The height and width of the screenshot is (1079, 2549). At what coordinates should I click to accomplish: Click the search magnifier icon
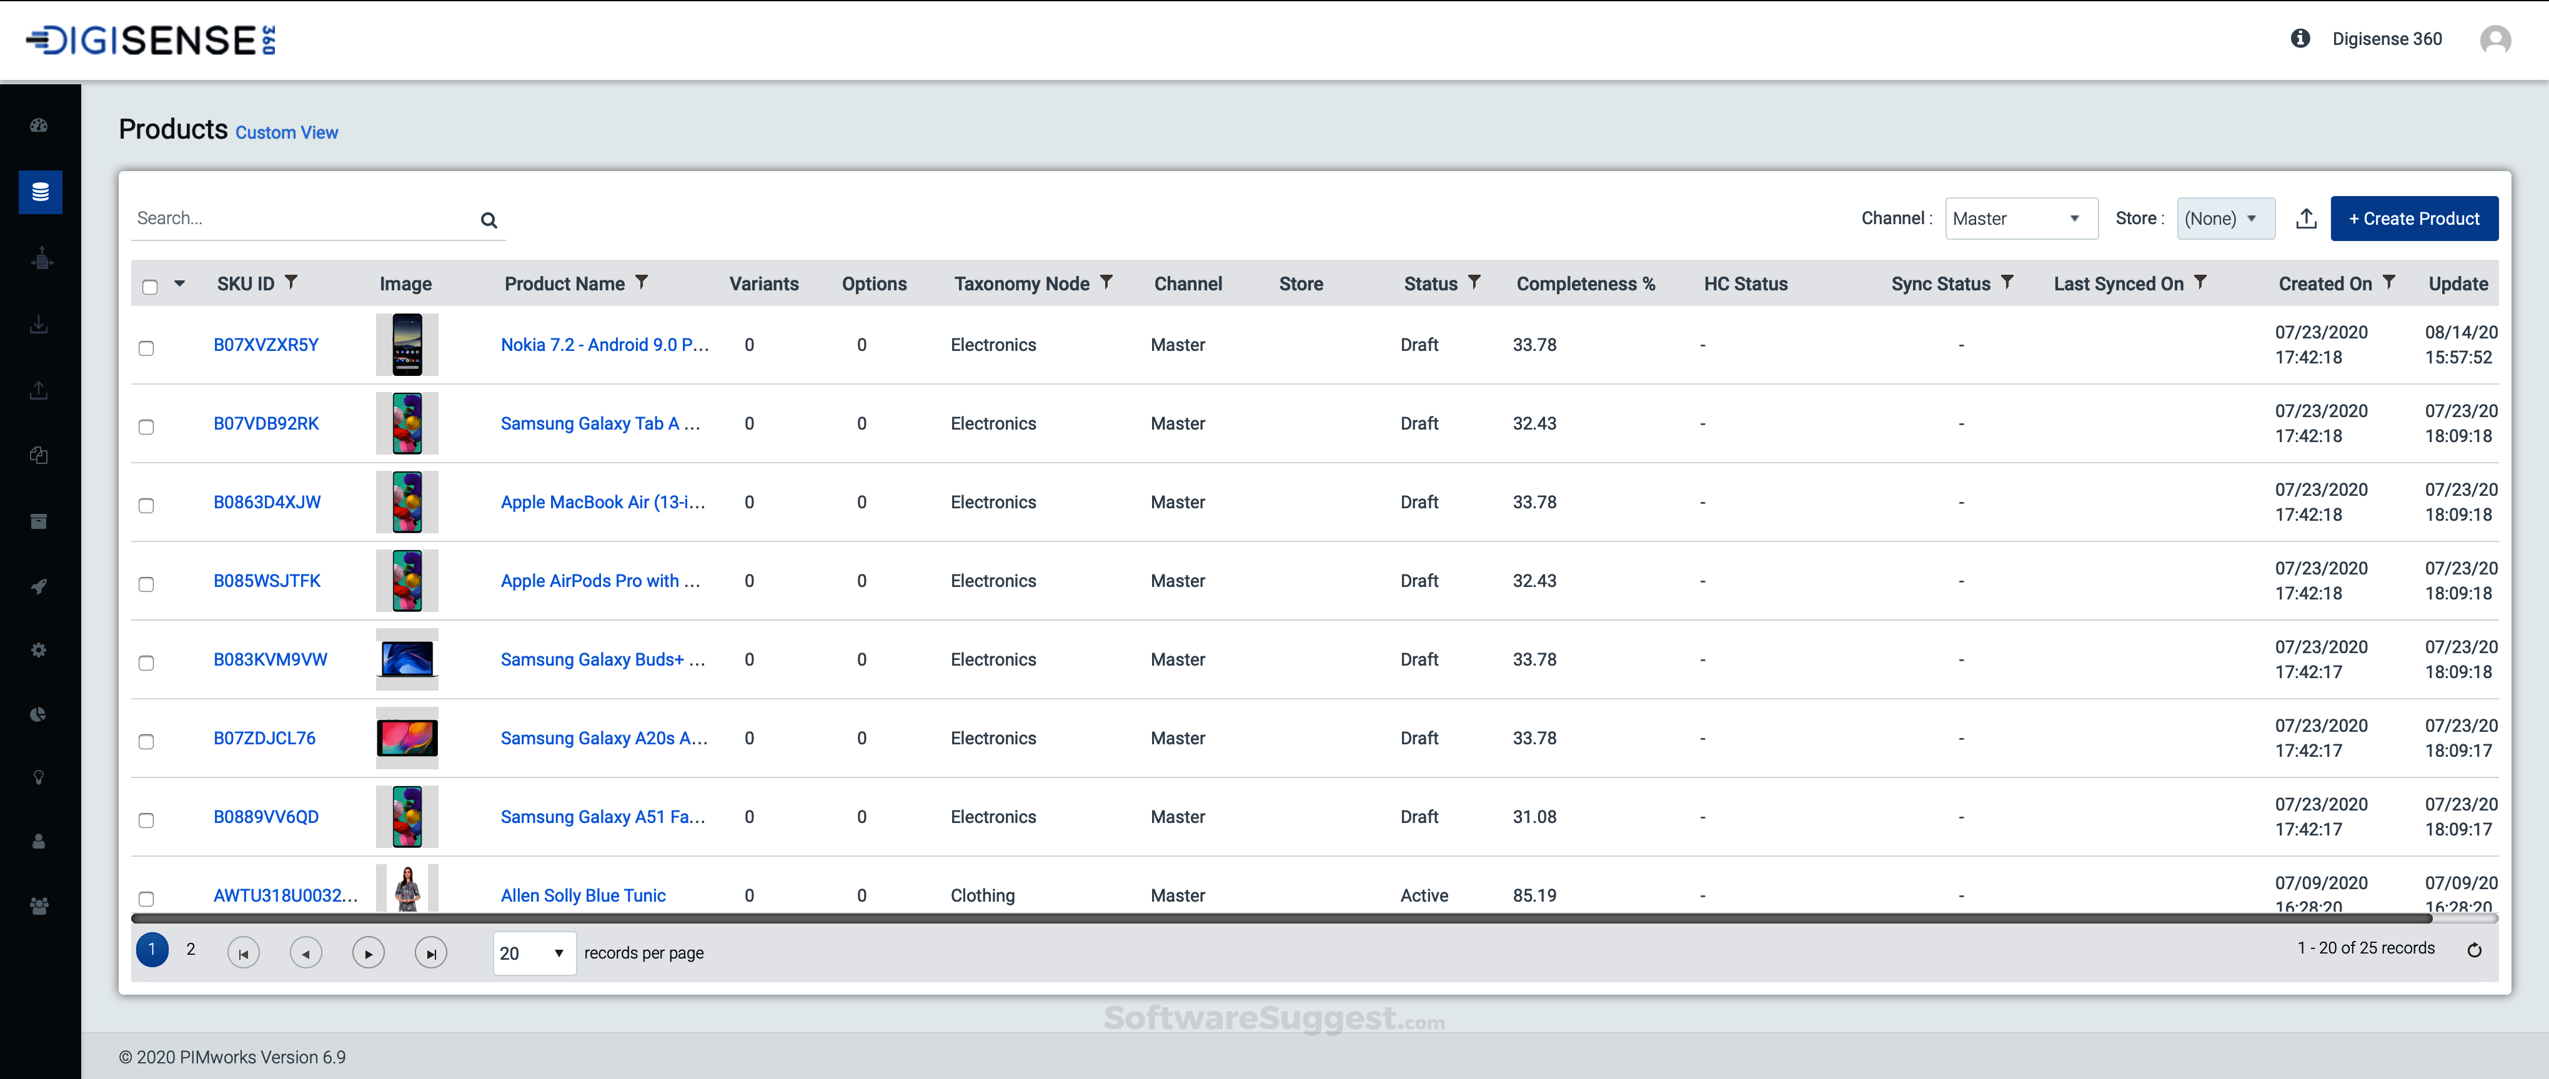489,220
